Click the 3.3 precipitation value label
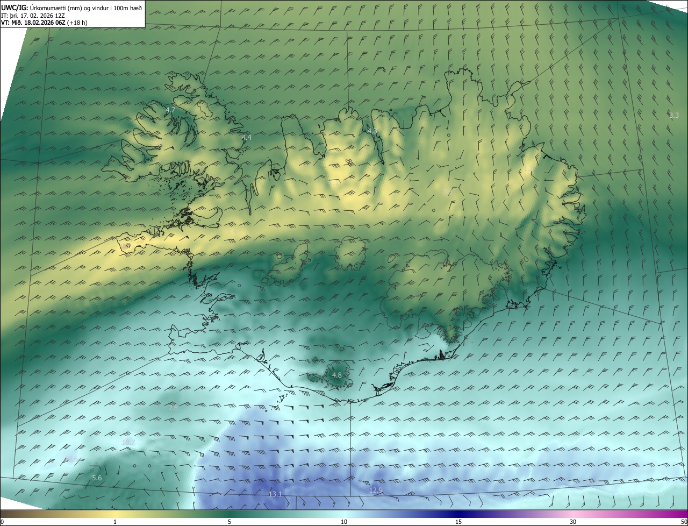This screenshot has height=526, width=688. tap(674, 115)
